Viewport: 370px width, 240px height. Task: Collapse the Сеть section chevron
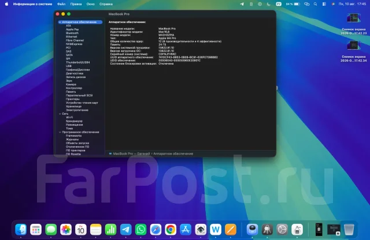60,114
